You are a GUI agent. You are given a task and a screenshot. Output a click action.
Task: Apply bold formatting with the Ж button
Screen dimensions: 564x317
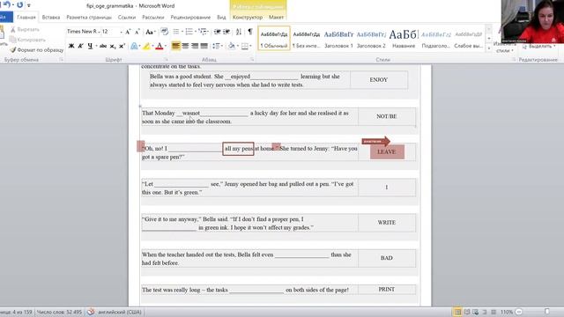pyautogui.click(x=71, y=46)
